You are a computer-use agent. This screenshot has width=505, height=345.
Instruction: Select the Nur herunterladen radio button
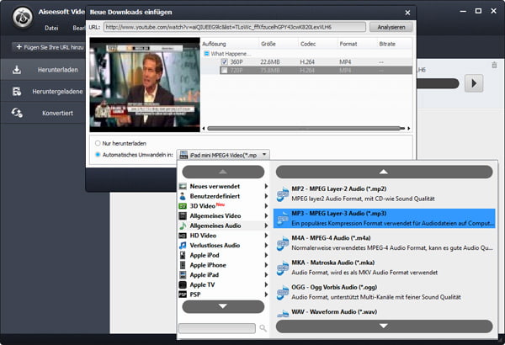tap(98, 143)
